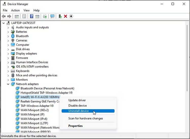The image size is (190, 139).
Task: Expand the Display adapters category
Action: (8, 54)
